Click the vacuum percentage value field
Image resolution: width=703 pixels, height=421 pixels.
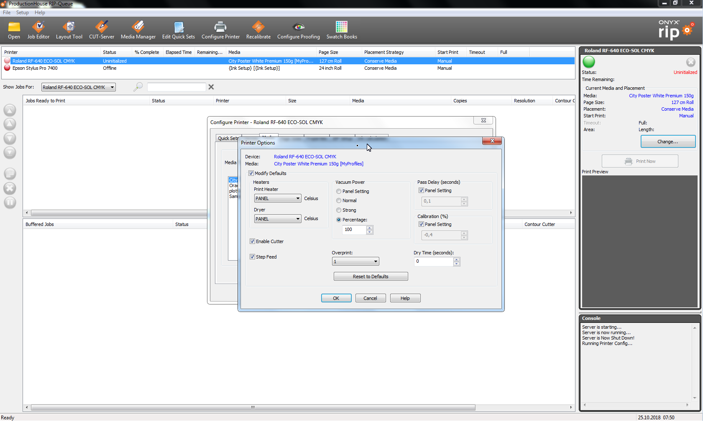click(x=355, y=230)
